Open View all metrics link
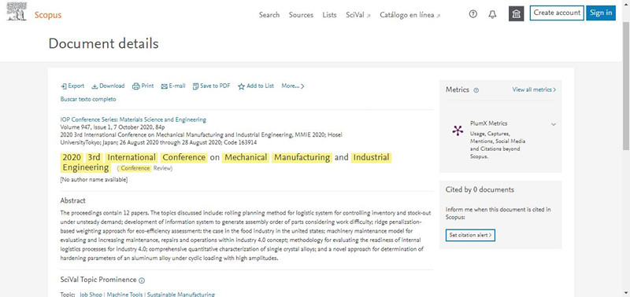 pos(534,90)
